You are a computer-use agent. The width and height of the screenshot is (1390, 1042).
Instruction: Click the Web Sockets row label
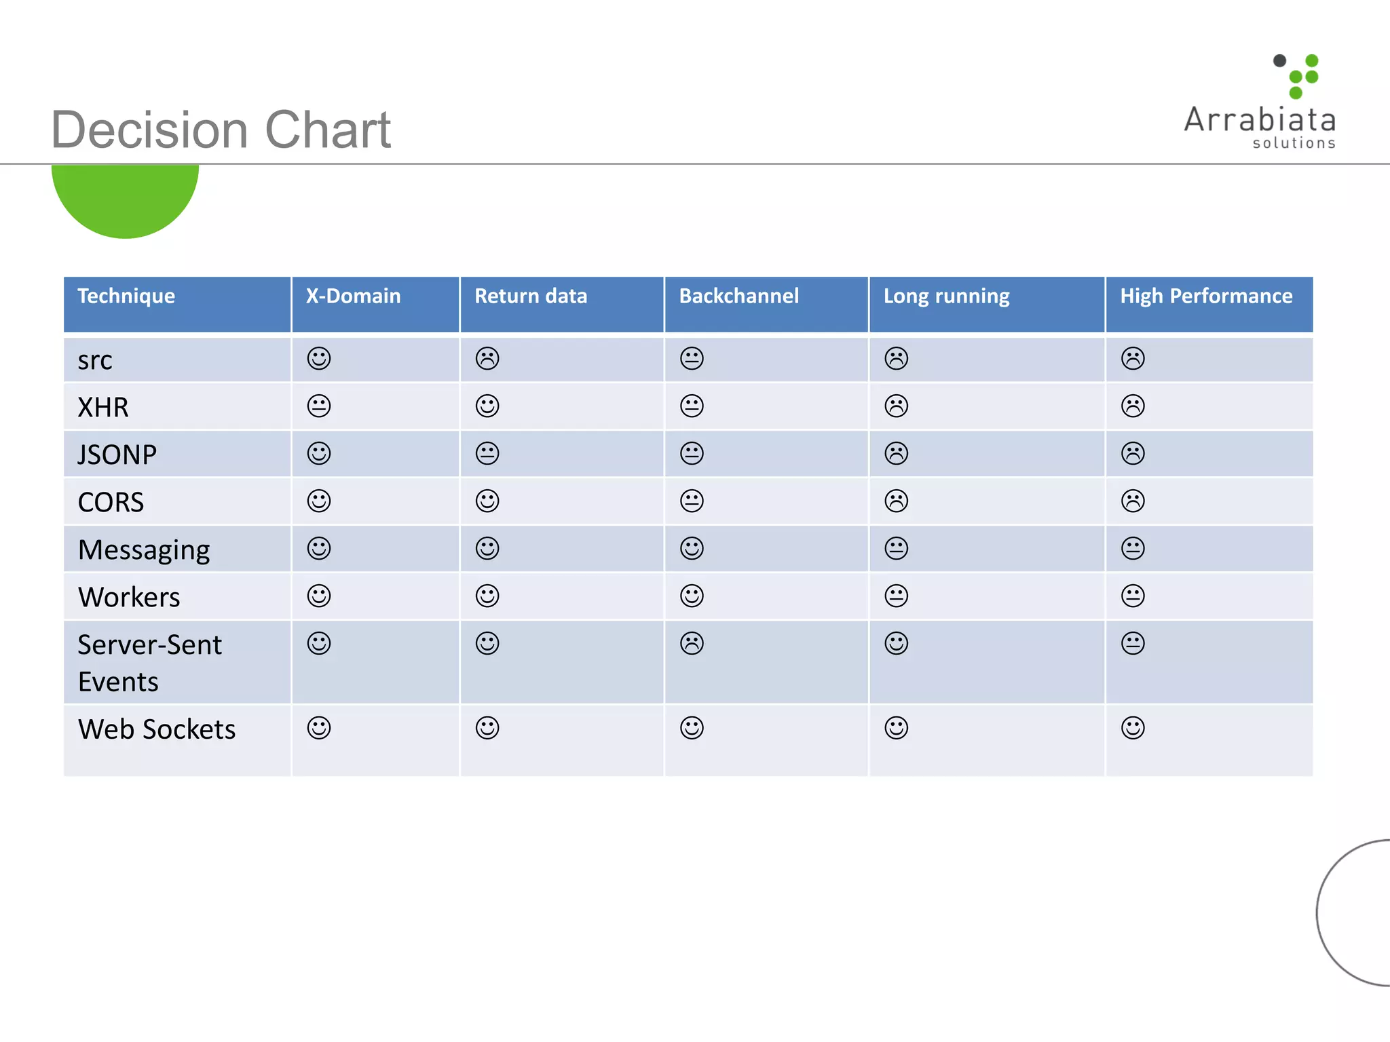[x=157, y=729]
